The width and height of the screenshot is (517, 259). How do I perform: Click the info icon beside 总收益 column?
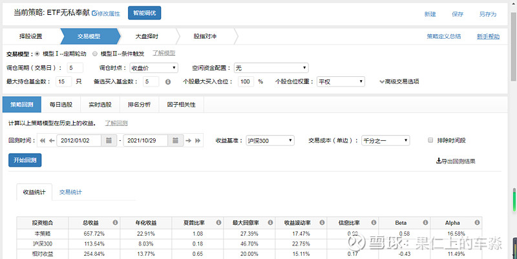pos(115,223)
